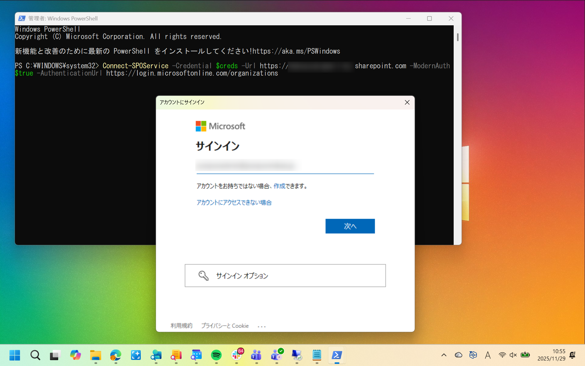
Task: Open Task View from the taskbar
Action: pyautogui.click(x=55, y=355)
